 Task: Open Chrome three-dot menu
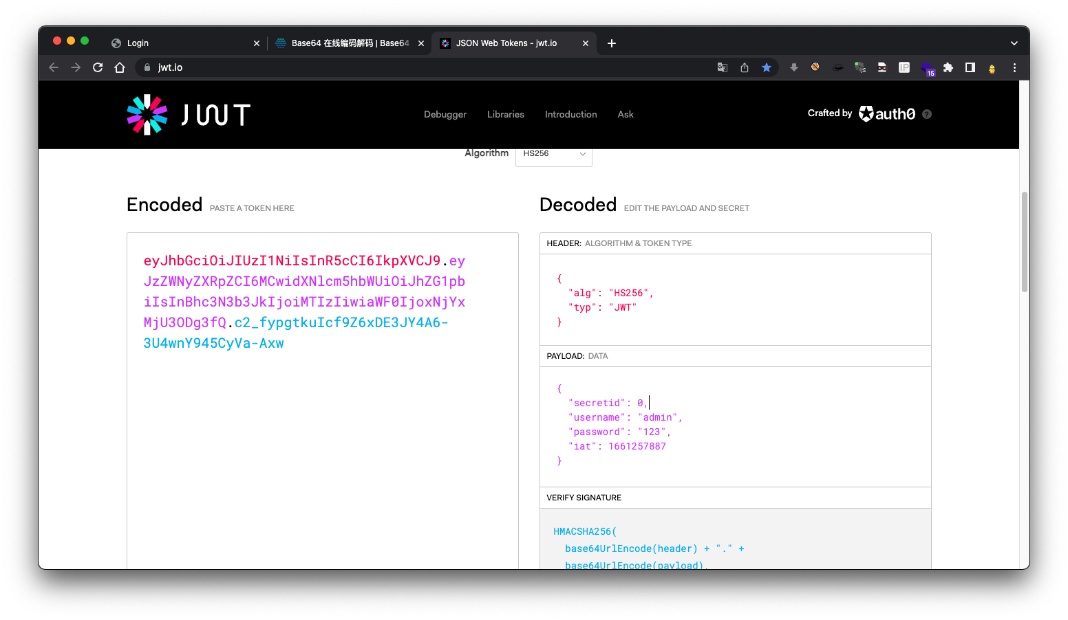1014,67
